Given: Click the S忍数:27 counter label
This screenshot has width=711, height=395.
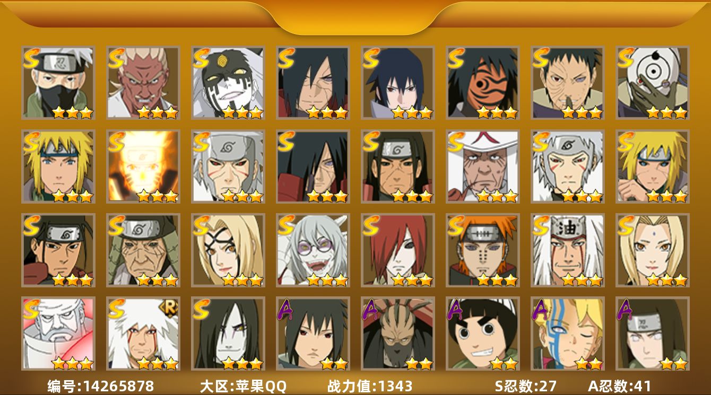Looking at the screenshot, I should [x=526, y=386].
